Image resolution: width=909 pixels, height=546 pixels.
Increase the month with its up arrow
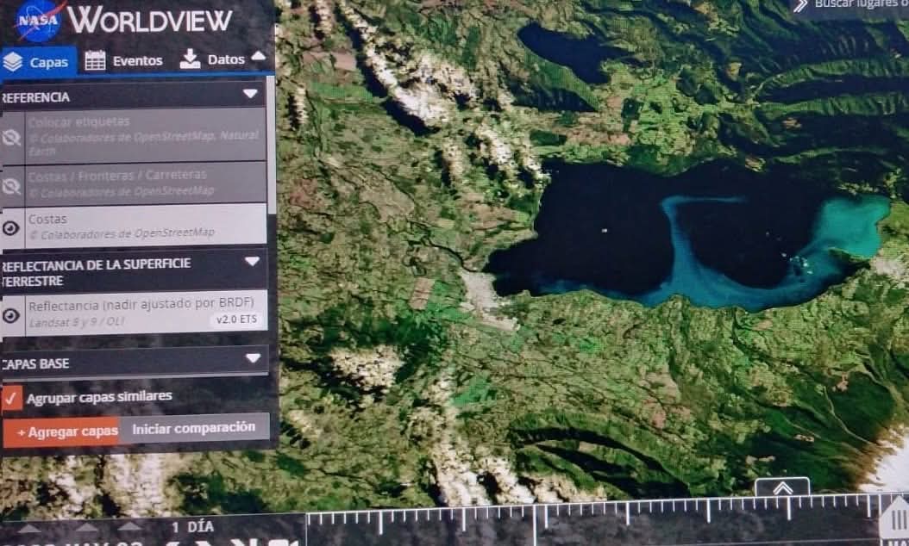(x=86, y=527)
